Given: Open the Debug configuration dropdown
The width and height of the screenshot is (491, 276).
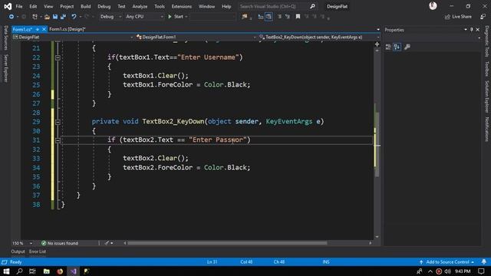Looking at the screenshot, I should 110,17.
